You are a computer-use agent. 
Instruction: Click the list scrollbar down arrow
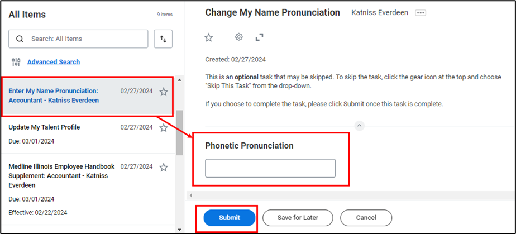click(x=179, y=229)
